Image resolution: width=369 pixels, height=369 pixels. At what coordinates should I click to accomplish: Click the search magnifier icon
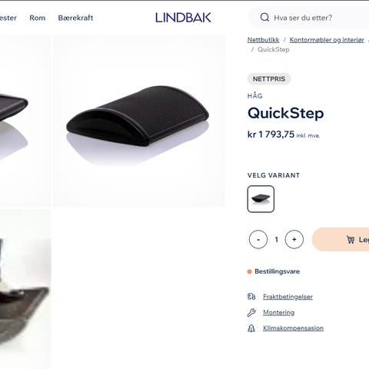[x=264, y=18]
